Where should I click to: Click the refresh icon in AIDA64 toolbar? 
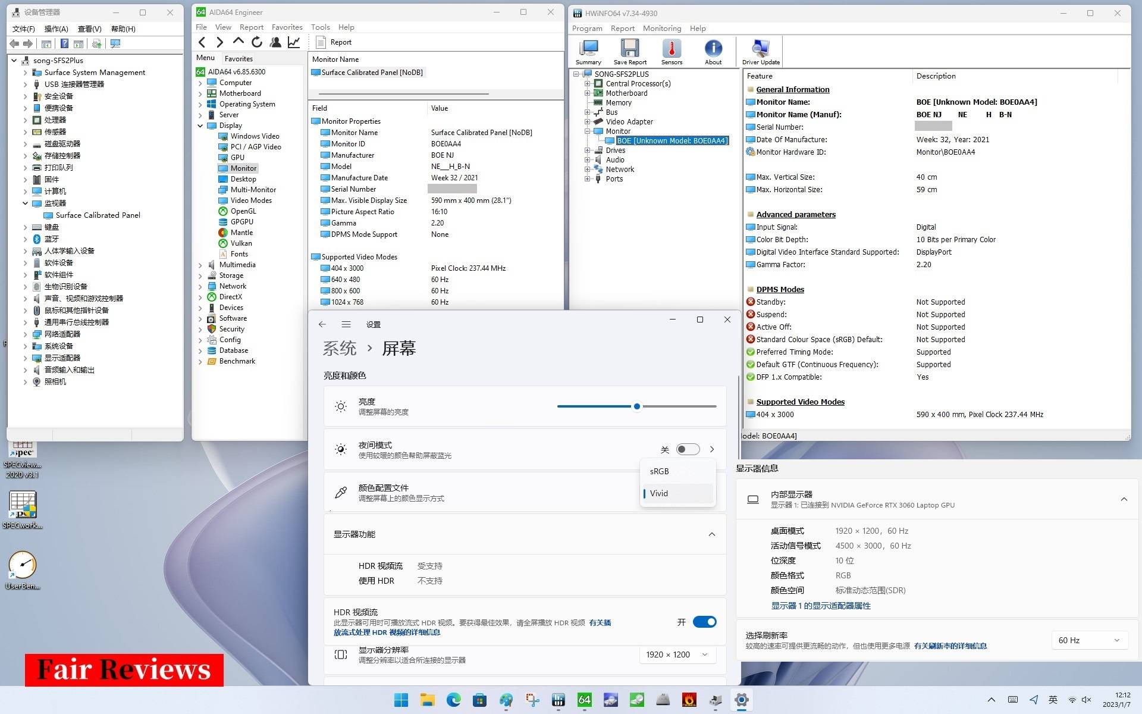tap(257, 42)
